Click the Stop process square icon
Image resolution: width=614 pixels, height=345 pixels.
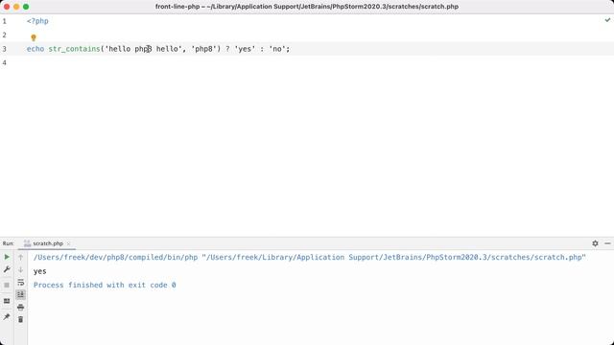click(7, 286)
